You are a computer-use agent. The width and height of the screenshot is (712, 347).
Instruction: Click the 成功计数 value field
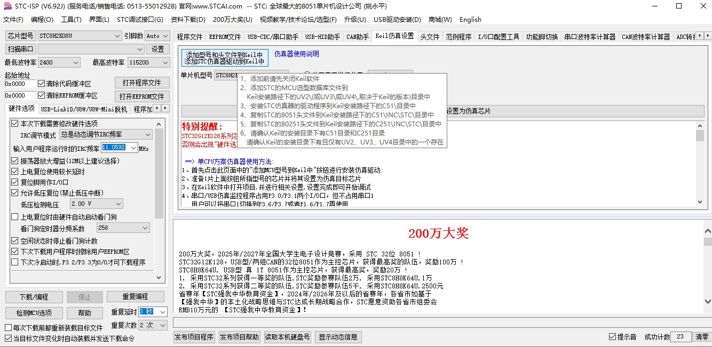tap(681, 337)
